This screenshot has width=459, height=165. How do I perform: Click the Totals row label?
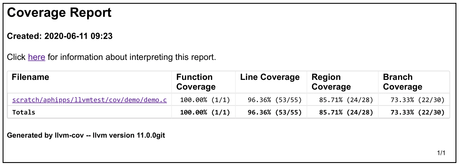(x=24, y=112)
